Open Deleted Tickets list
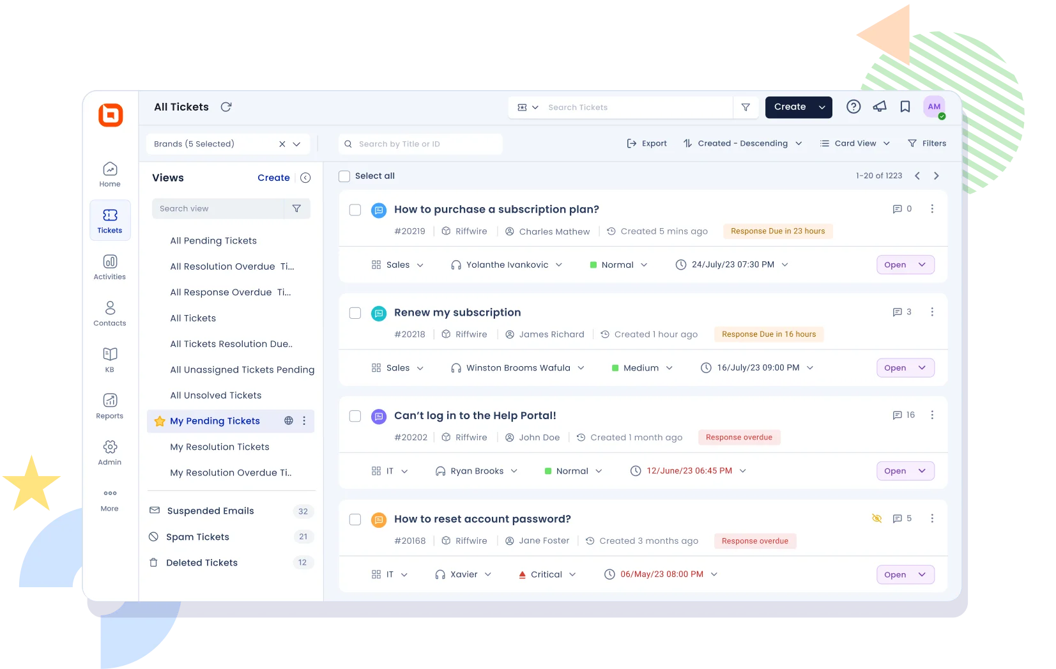This screenshot has height=669, width=1056. click(x=231, y=562)
